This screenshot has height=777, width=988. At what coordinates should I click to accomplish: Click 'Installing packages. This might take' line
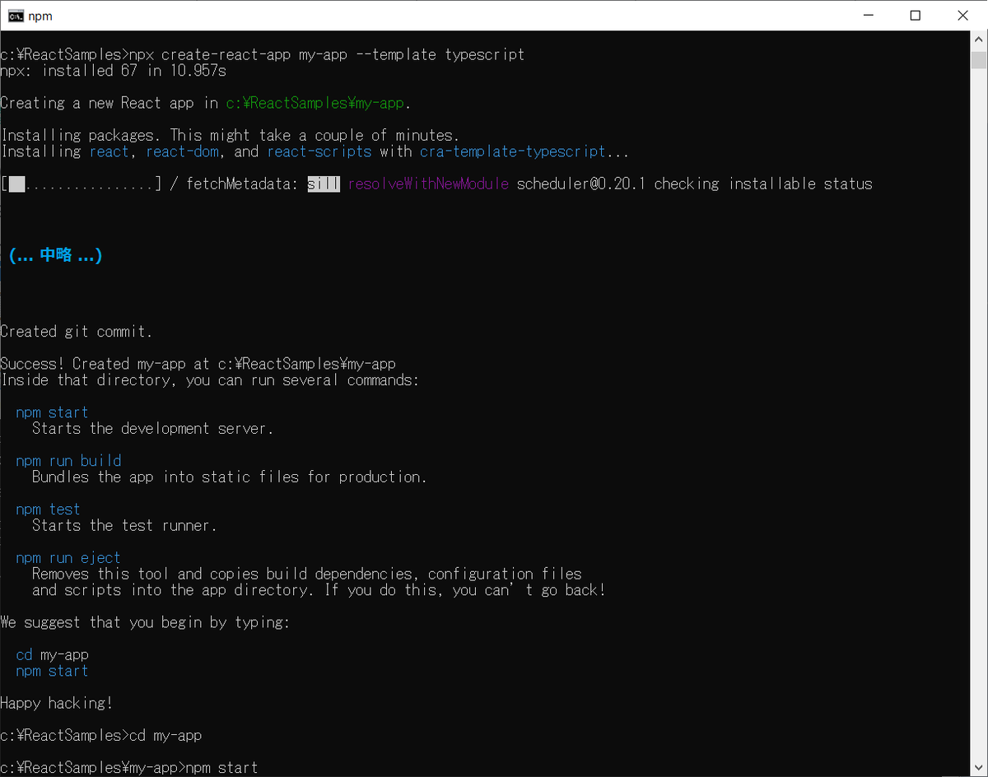point(231,135)
